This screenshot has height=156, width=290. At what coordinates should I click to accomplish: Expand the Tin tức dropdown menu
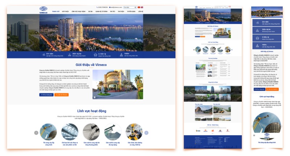113,12
